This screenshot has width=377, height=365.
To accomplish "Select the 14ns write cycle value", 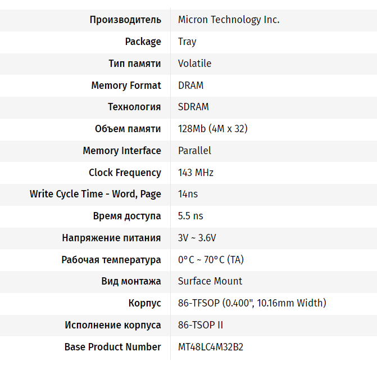I will coord(188,194).
